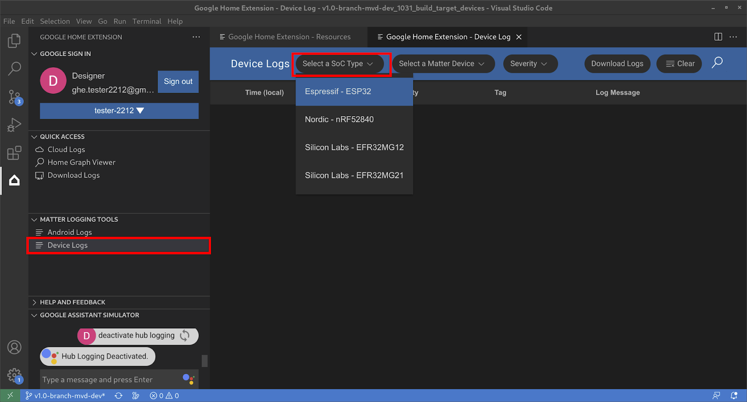Click the notifications bell in status bar

734,395
